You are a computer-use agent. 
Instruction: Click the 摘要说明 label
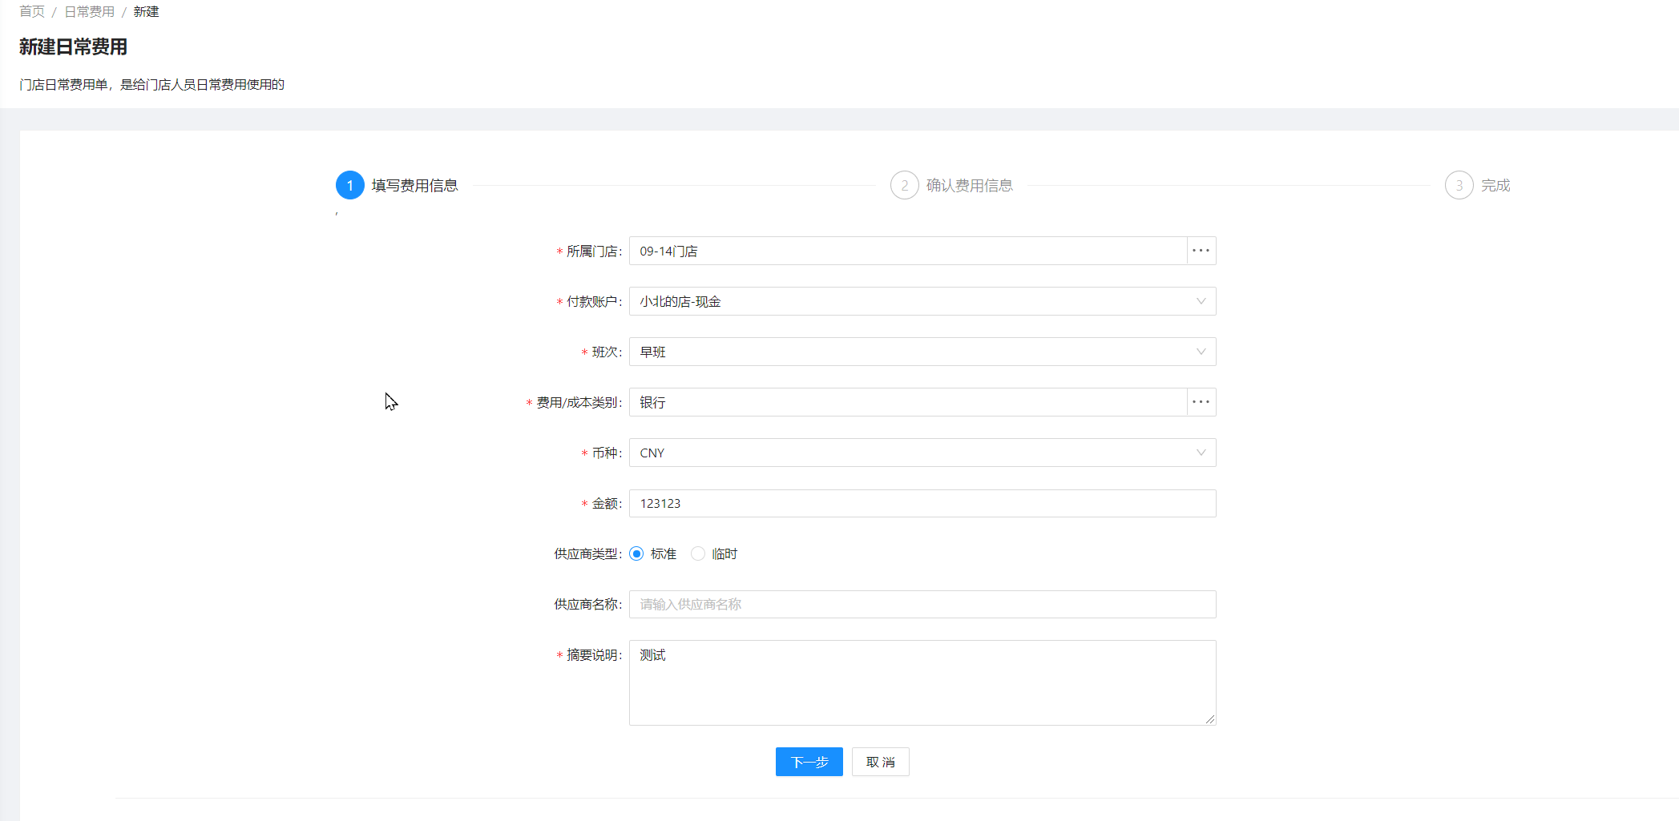coord(593,654)
